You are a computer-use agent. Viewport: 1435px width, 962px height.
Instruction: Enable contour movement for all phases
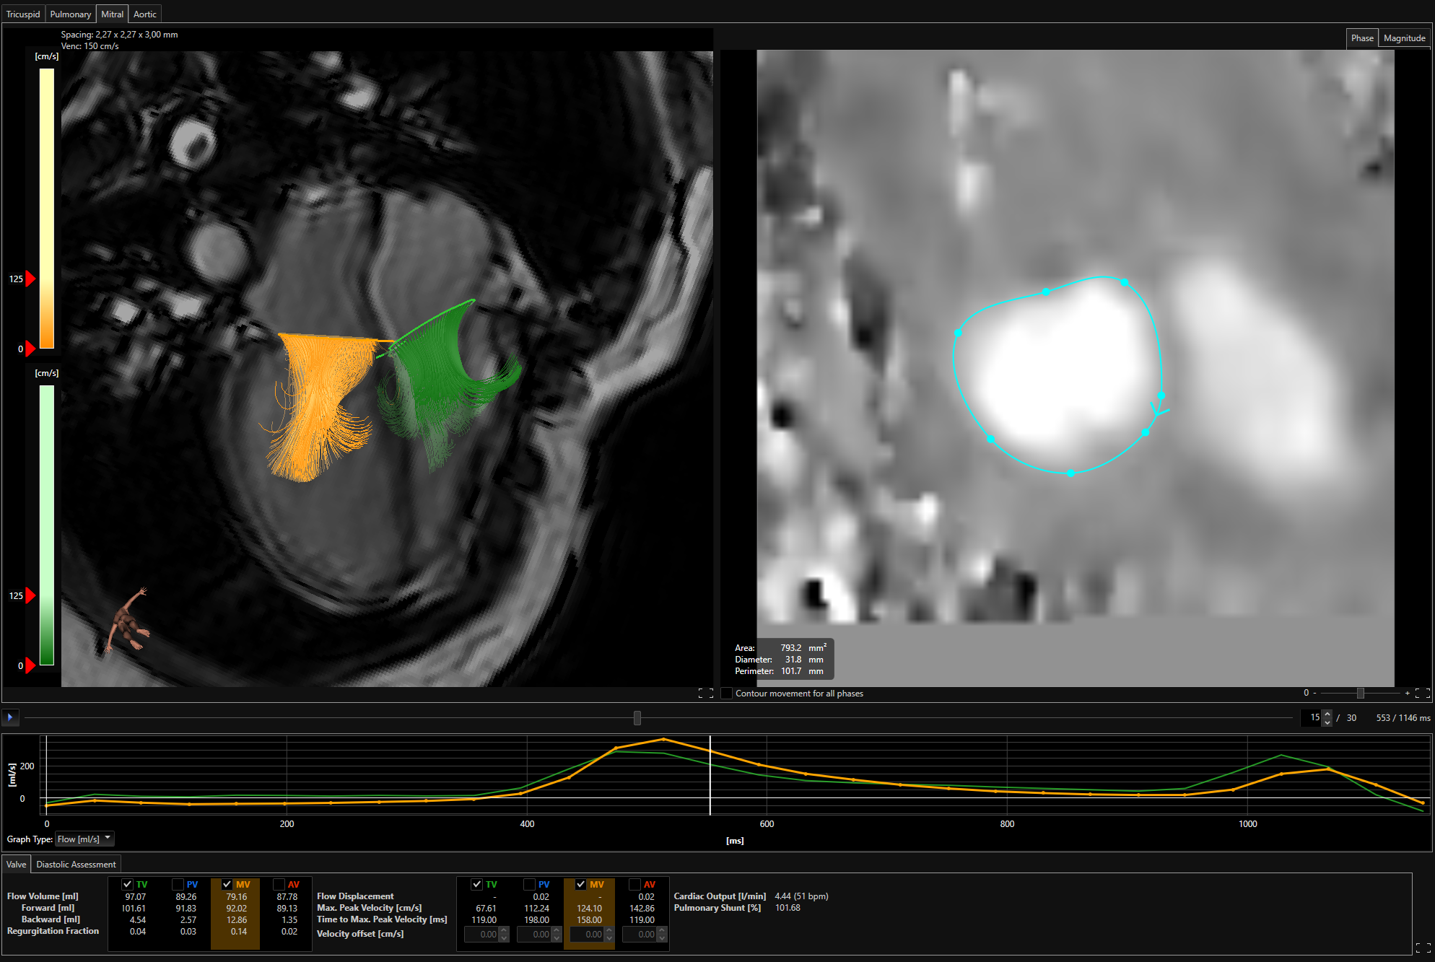[727, 694]
